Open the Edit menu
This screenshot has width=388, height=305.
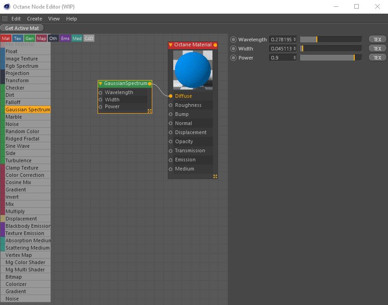point(16,18)
